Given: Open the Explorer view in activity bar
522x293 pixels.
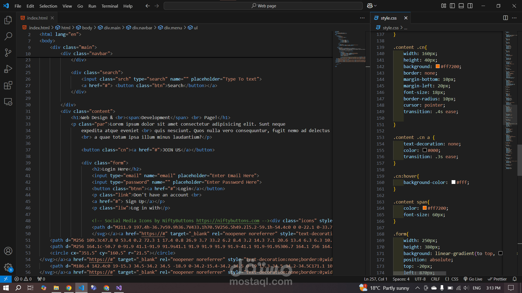Looking at the screenshot, I should tap(8, 20).
